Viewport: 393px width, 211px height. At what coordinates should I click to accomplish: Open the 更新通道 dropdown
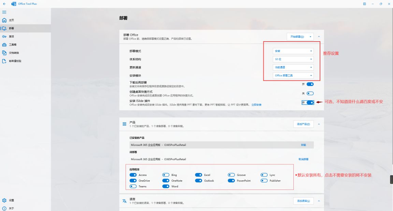tap(293, 67)
